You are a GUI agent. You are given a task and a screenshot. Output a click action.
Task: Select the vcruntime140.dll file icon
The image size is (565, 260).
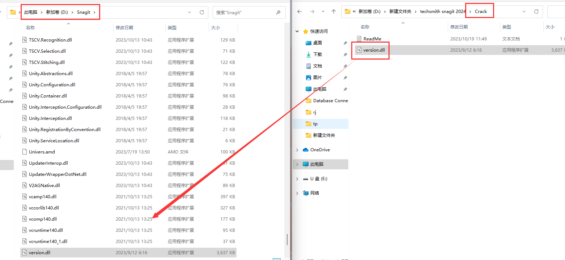tap(25, 230)
